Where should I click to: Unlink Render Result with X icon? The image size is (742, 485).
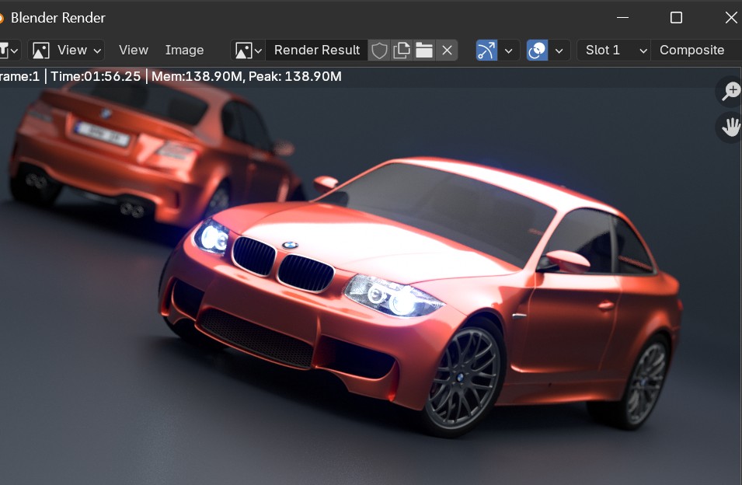(447, 51)
